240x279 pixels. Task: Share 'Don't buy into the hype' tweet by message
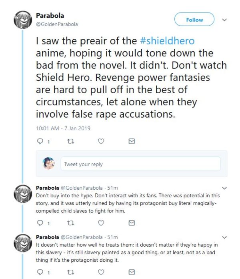pyautogui.click(x=132, y=223)
